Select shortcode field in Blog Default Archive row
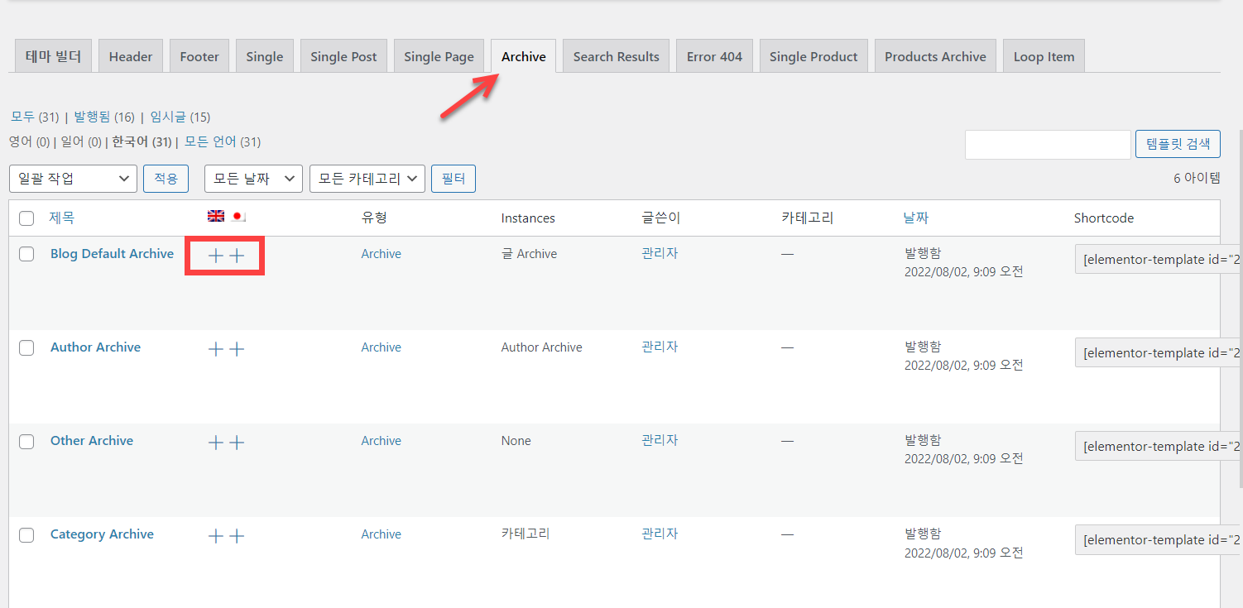The image size is (1243, 608). (x=1157, y=259)
